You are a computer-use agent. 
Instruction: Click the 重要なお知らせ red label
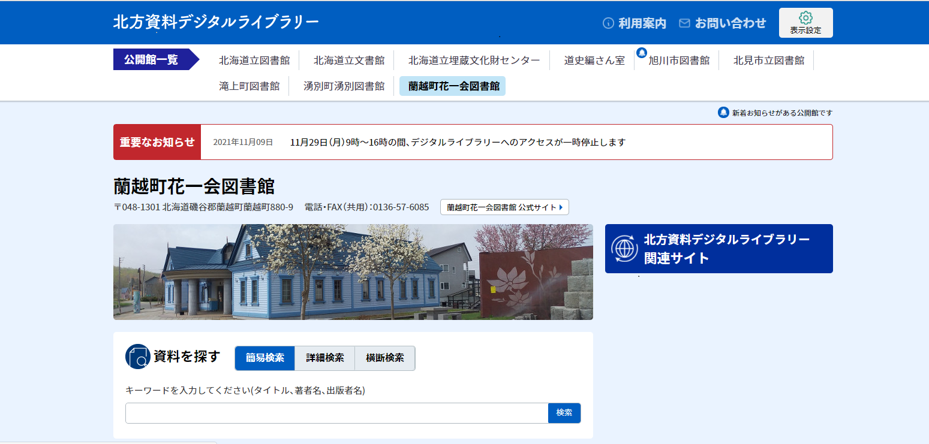click(x=157, y=142)
